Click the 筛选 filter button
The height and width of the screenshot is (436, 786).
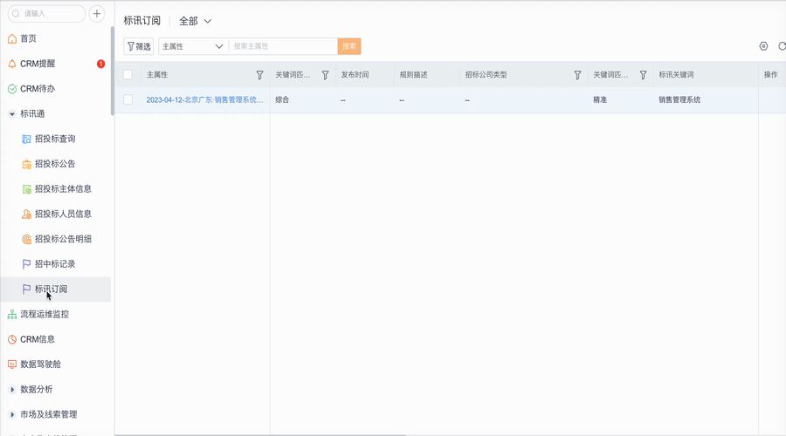coord(139,46)
